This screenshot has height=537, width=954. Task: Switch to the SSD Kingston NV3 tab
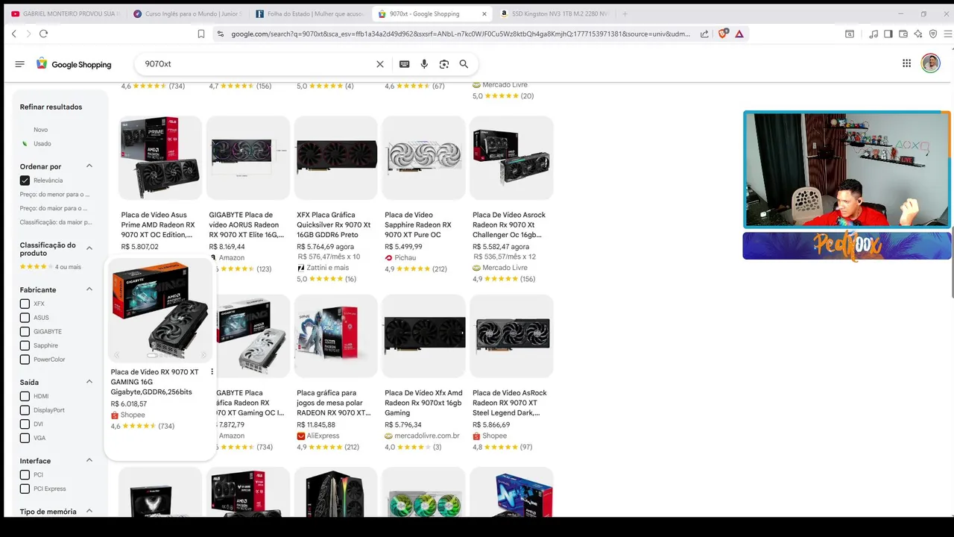pos(554,13)
